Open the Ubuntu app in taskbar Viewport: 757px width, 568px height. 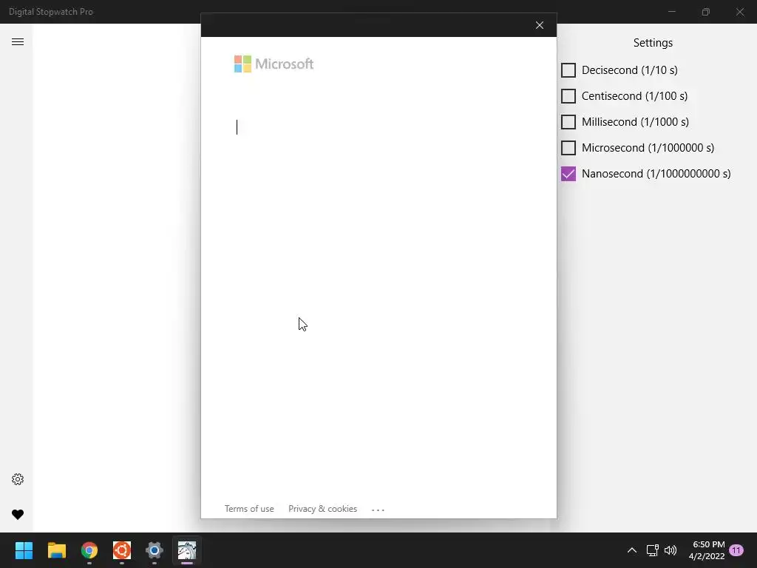pos(122,550)
